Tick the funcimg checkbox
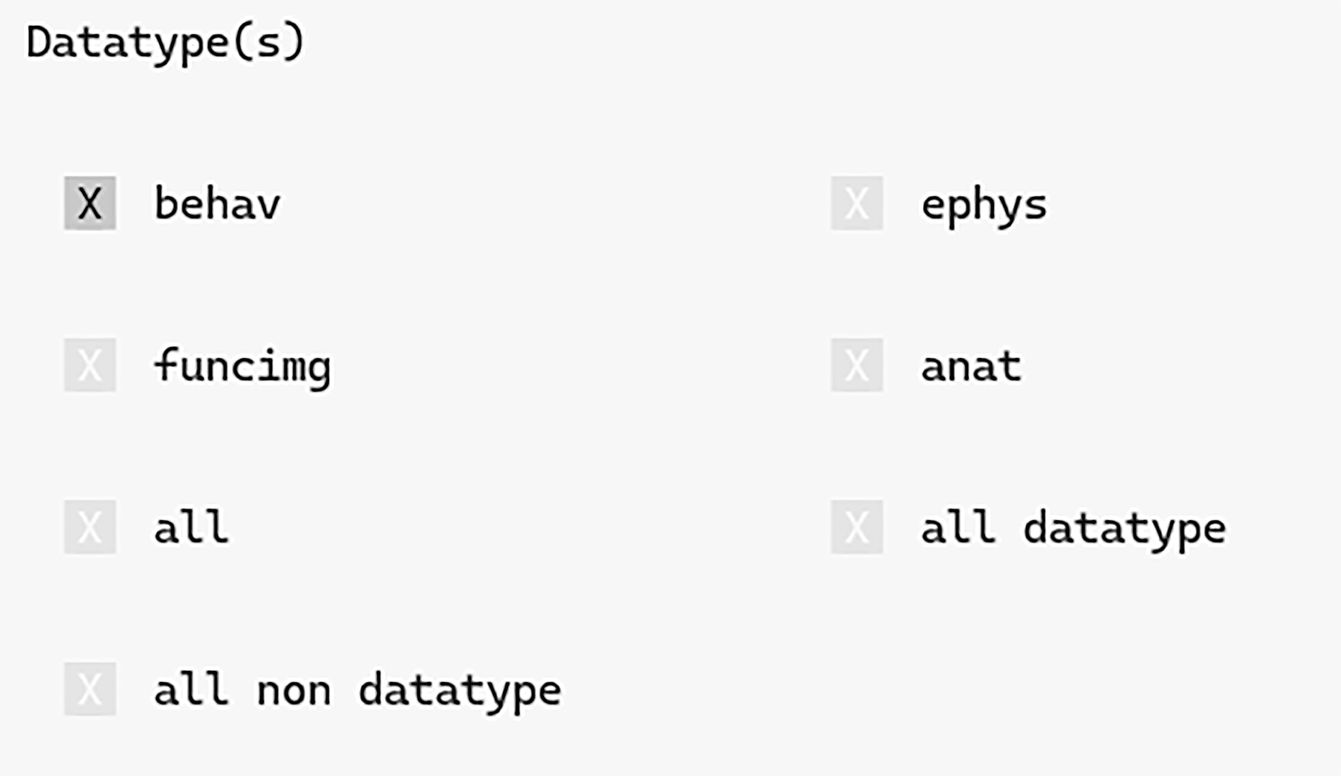Viewport: 1341px width, 776px height. tap(90, 365)
